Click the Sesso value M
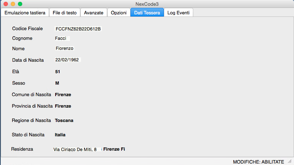The width and height of the screenshot is (294, 165). [x=57, y=83]
